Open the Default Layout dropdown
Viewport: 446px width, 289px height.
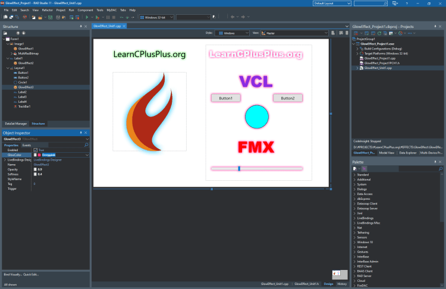point(348,3)
